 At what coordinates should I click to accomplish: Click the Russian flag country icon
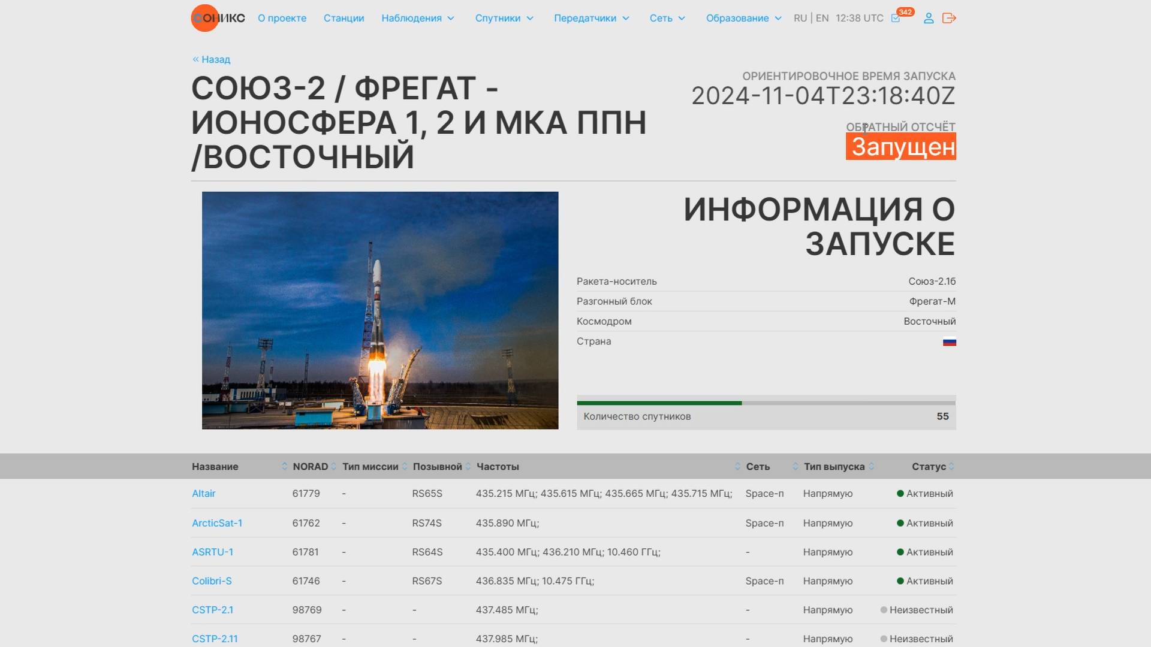[x=950, y=341]
